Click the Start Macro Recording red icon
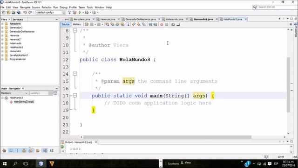298x168 pixels. click(x=162, y=24)
